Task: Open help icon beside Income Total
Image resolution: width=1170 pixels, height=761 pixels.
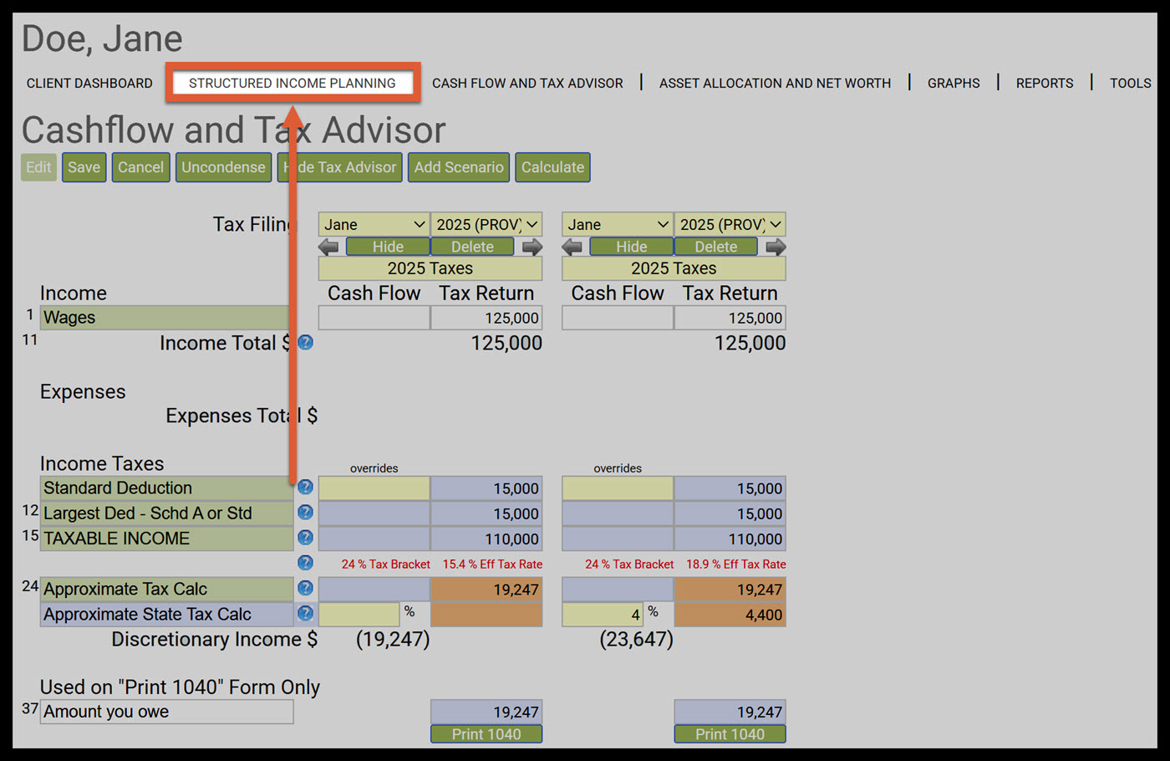Action: (x=306, y=342)
